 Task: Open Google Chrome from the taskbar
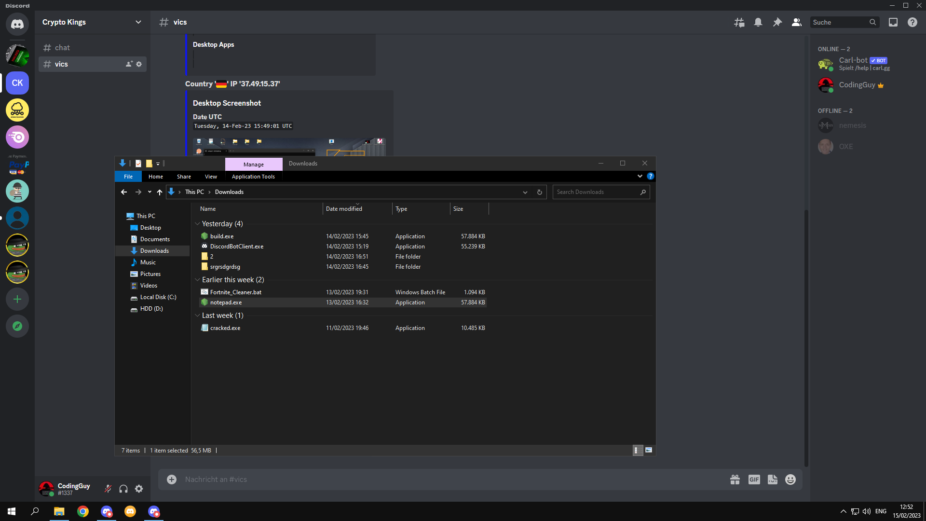[83, 511]
